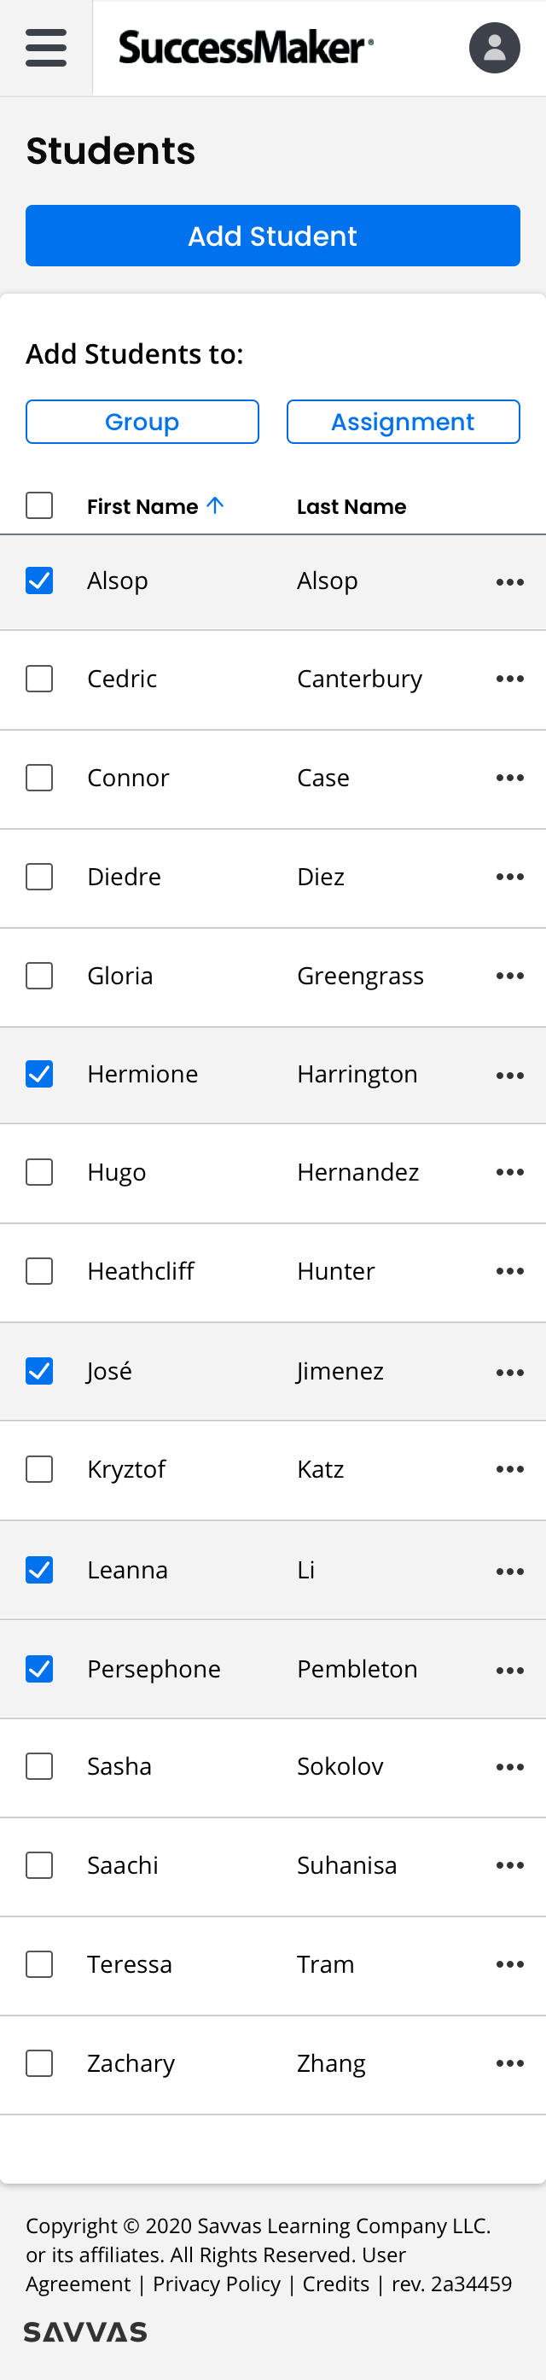This screenshot has height=2380, width=546.
Task: Open the three-dot menu for Hermione Harrington
Action: [x=510, y=1076]
